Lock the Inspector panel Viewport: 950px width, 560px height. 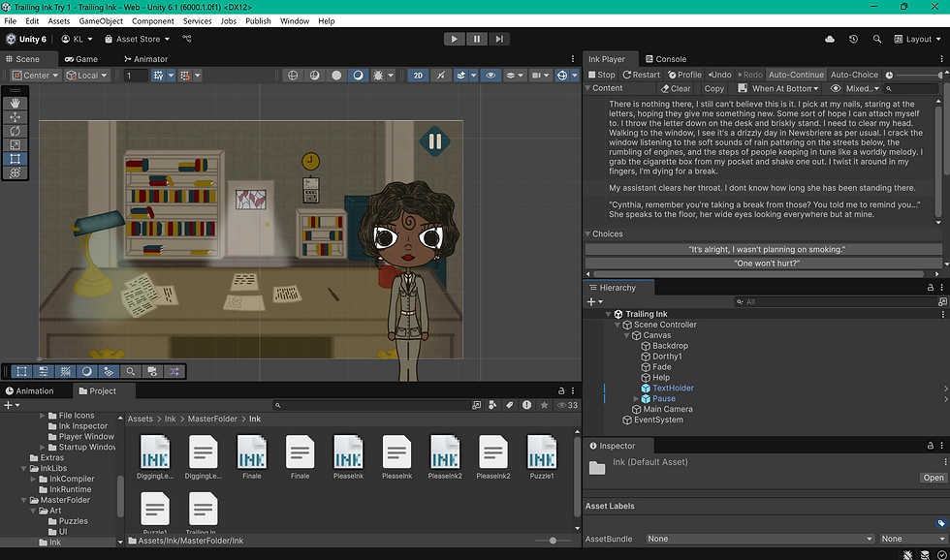[930, 446]
